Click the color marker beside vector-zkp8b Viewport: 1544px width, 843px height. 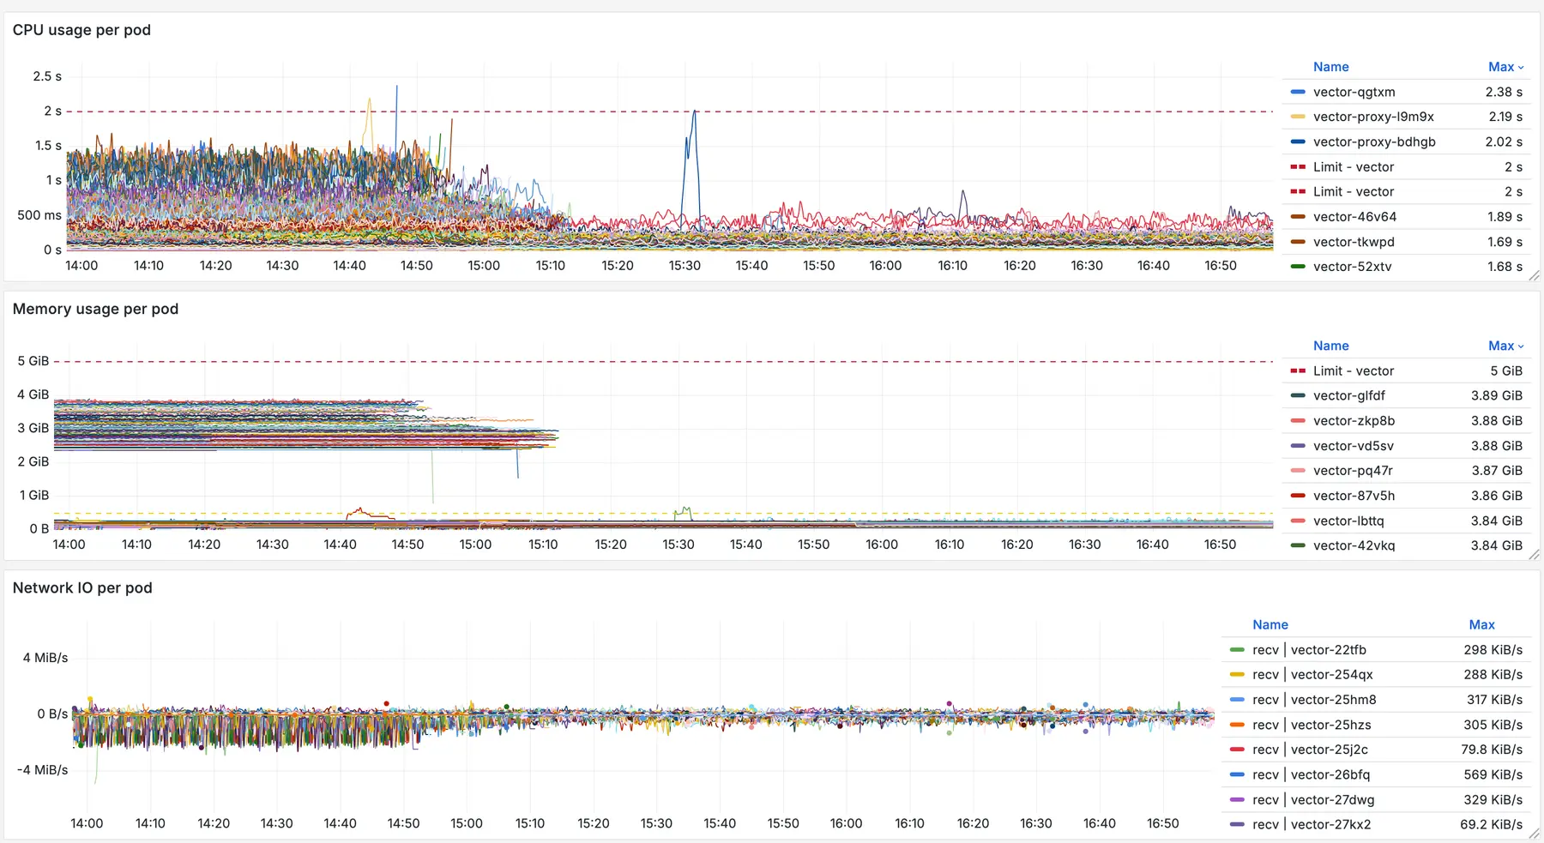[x=1296, y=420]
